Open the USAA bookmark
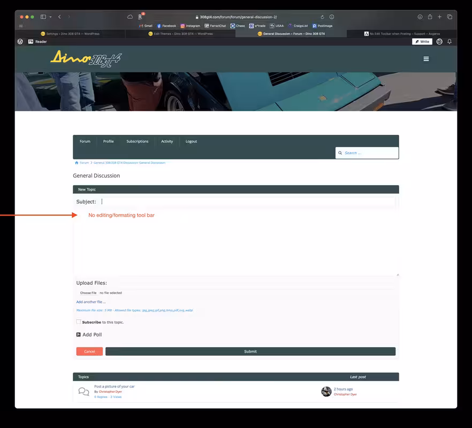Viewport: 472px width, 428px height. (x=277, y=26)
